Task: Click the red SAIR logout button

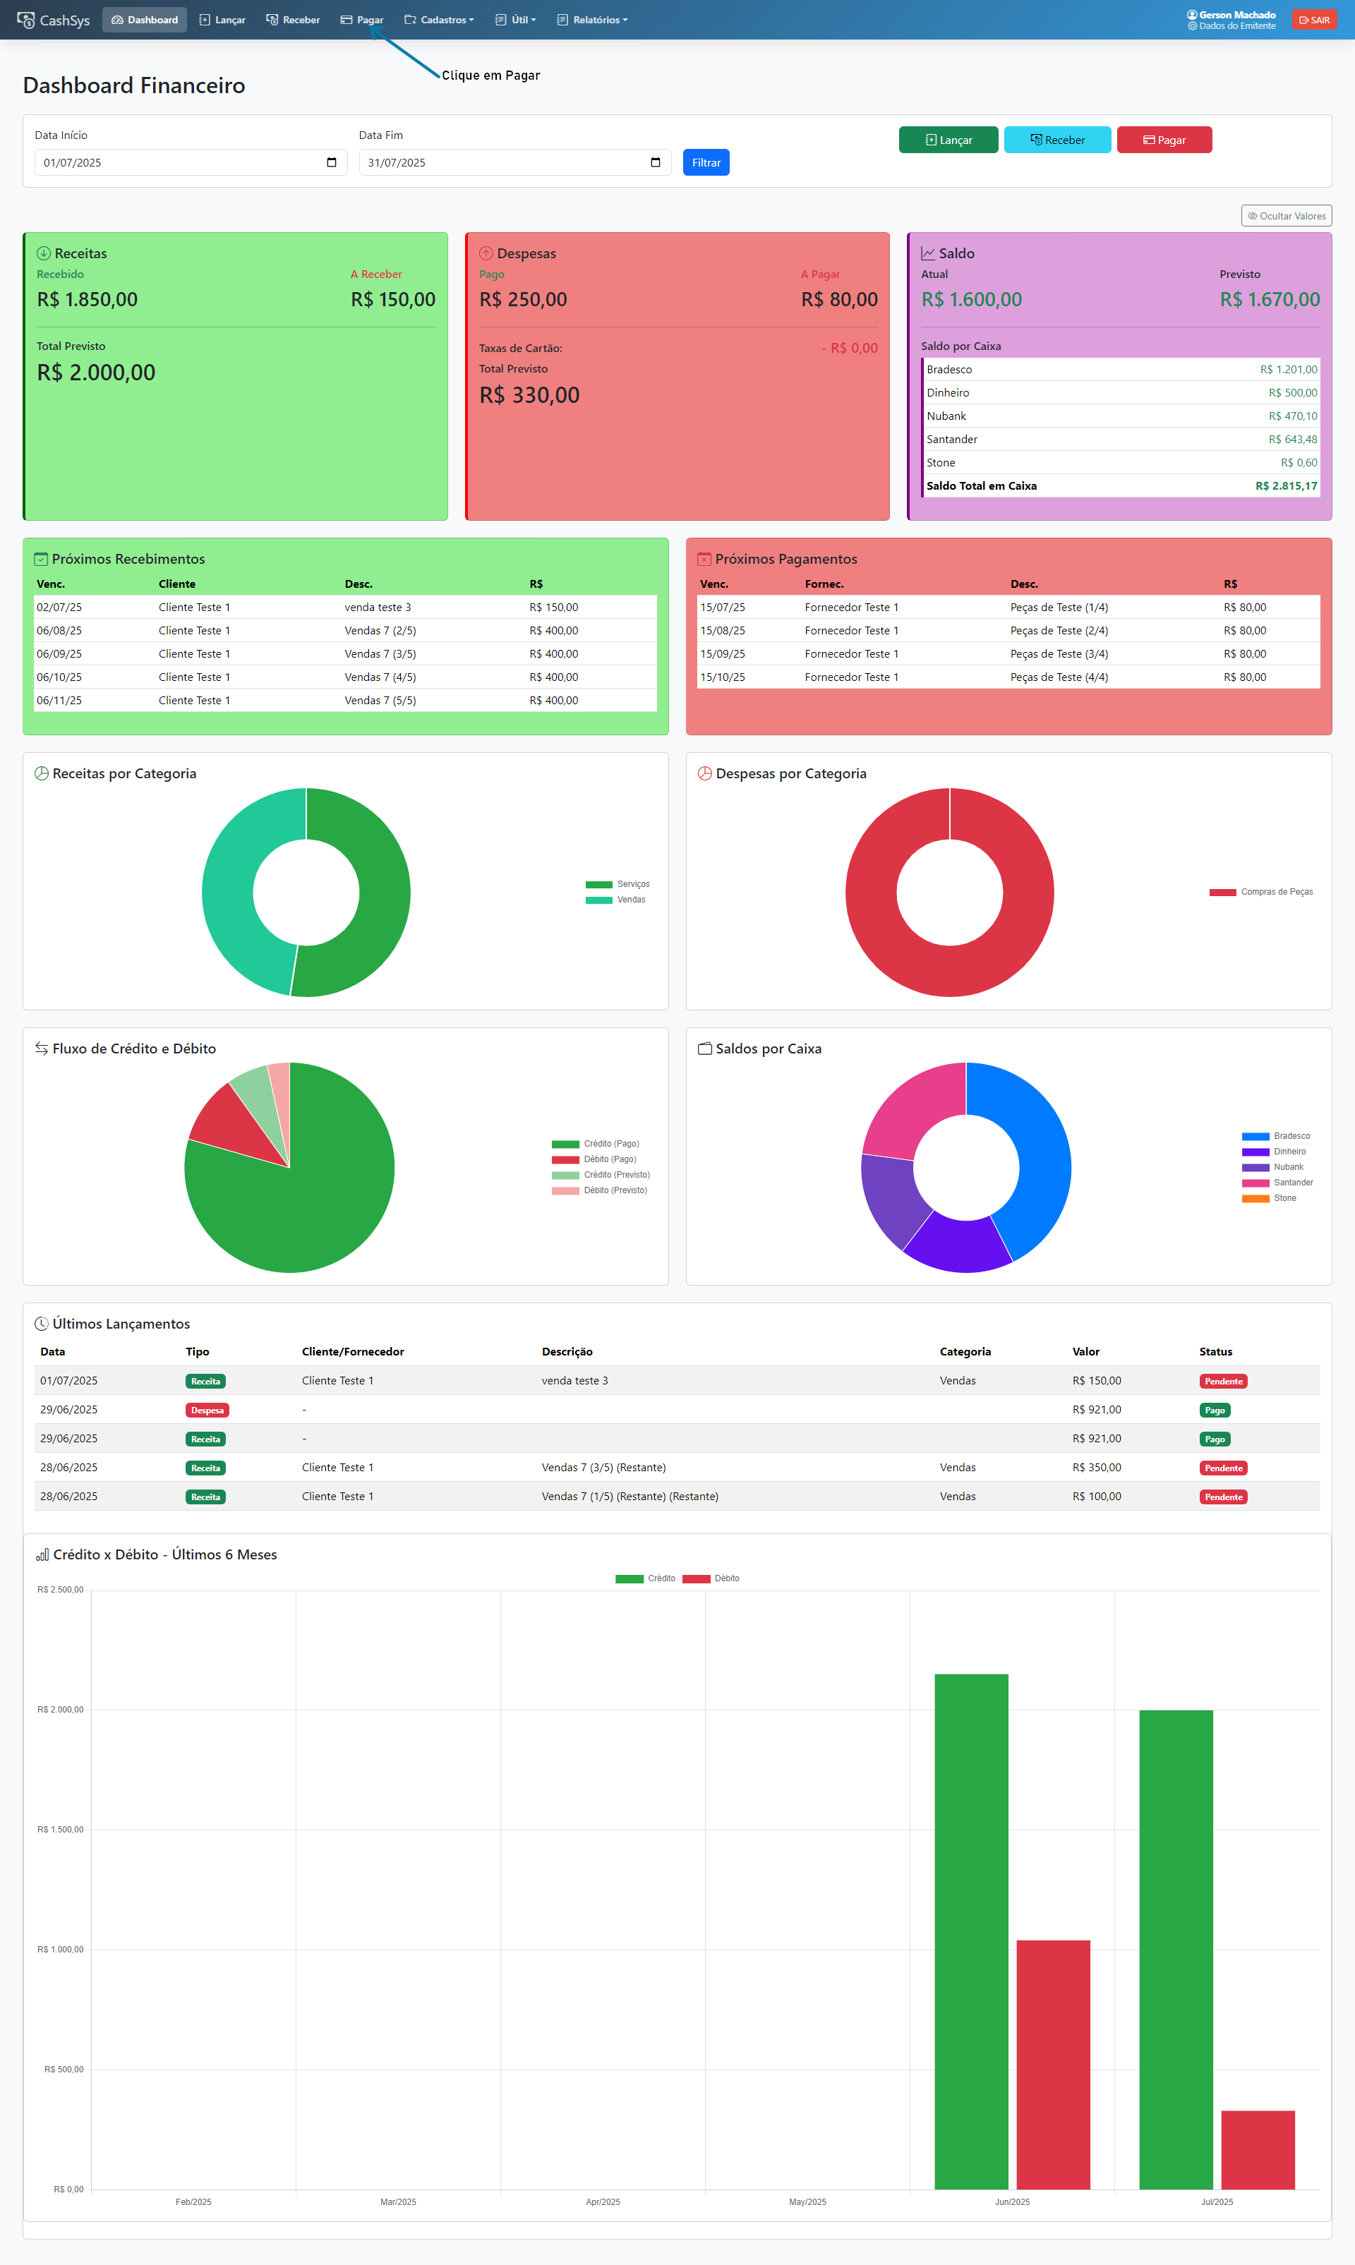Action: (1314, 19)
